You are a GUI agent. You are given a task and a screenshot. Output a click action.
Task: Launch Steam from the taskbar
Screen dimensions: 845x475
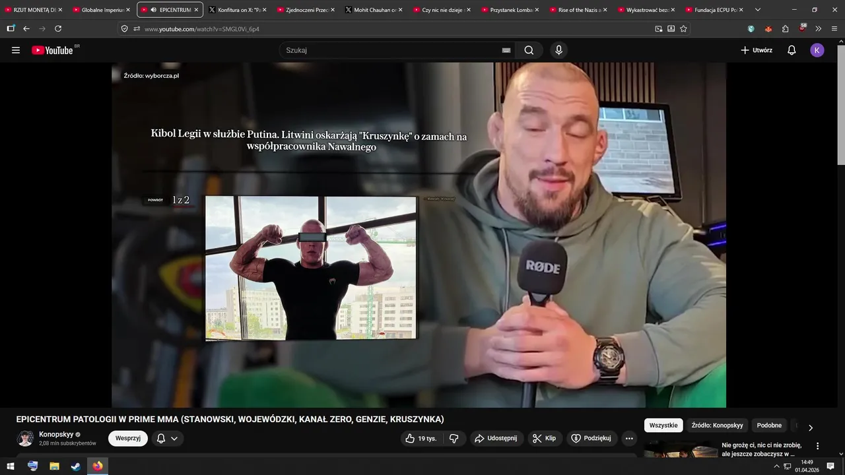(76, 466)
